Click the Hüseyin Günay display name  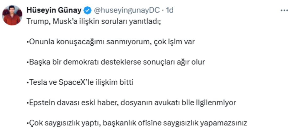(x=54, y=10)
